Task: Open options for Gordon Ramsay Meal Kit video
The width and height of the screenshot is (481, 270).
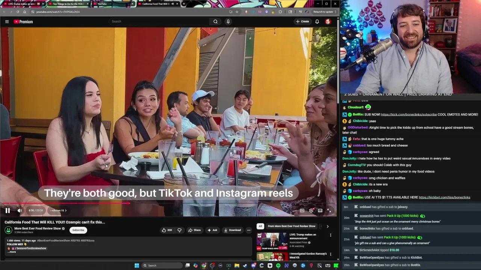Action: (x=331, y=254)
